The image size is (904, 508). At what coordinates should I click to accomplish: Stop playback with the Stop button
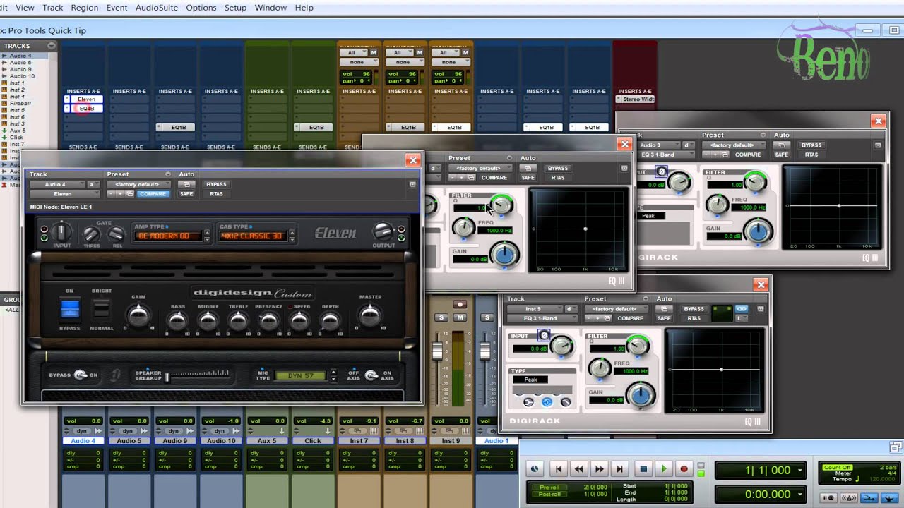tap(643, 468)
